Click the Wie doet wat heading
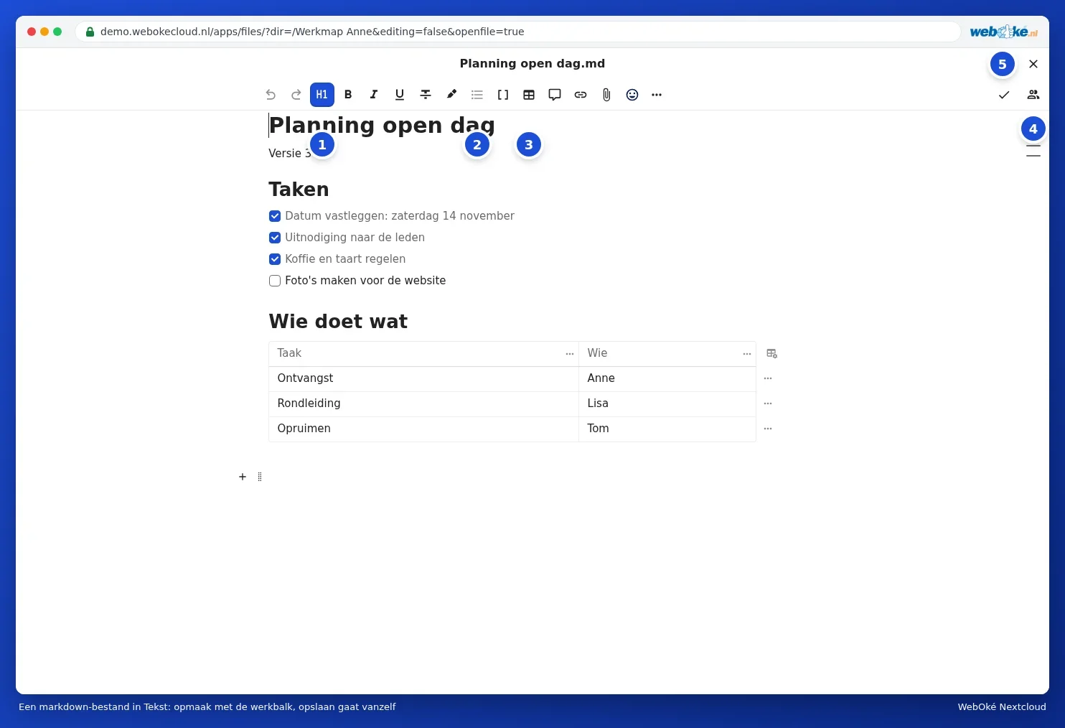The height and width of the screenshot is (728, 1065). (338, 322)
